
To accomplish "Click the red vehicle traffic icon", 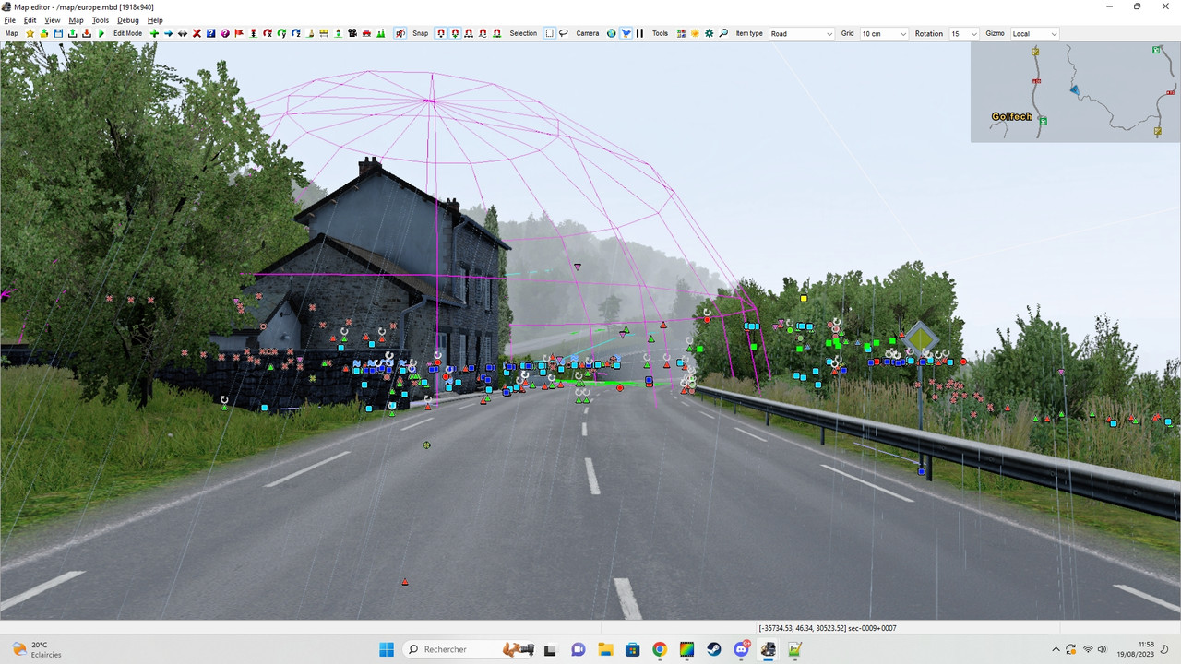I will pos(366,33).
